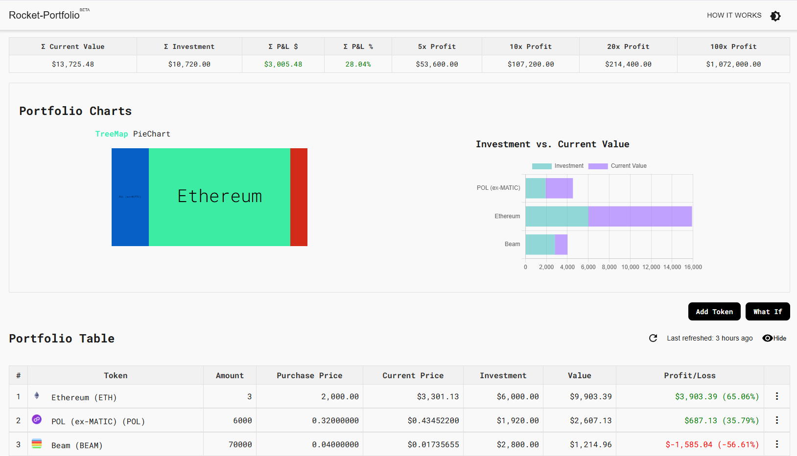The height and width of the screenshot is (456, 797).
Task: Switch to the TreeMap chart view
Action: pyautogui.click(x=112, y=134)
